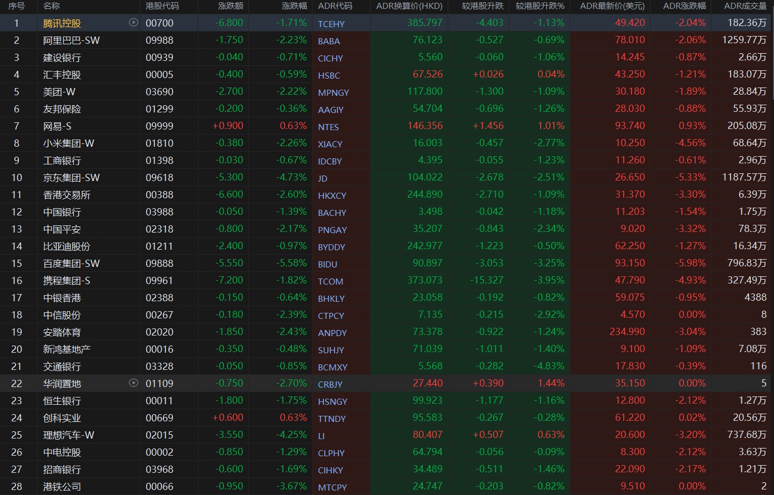Viewport: 774px width, 495px height.
Task: Click ADR volume 1259.77万
Action: (x=745, y=40)
